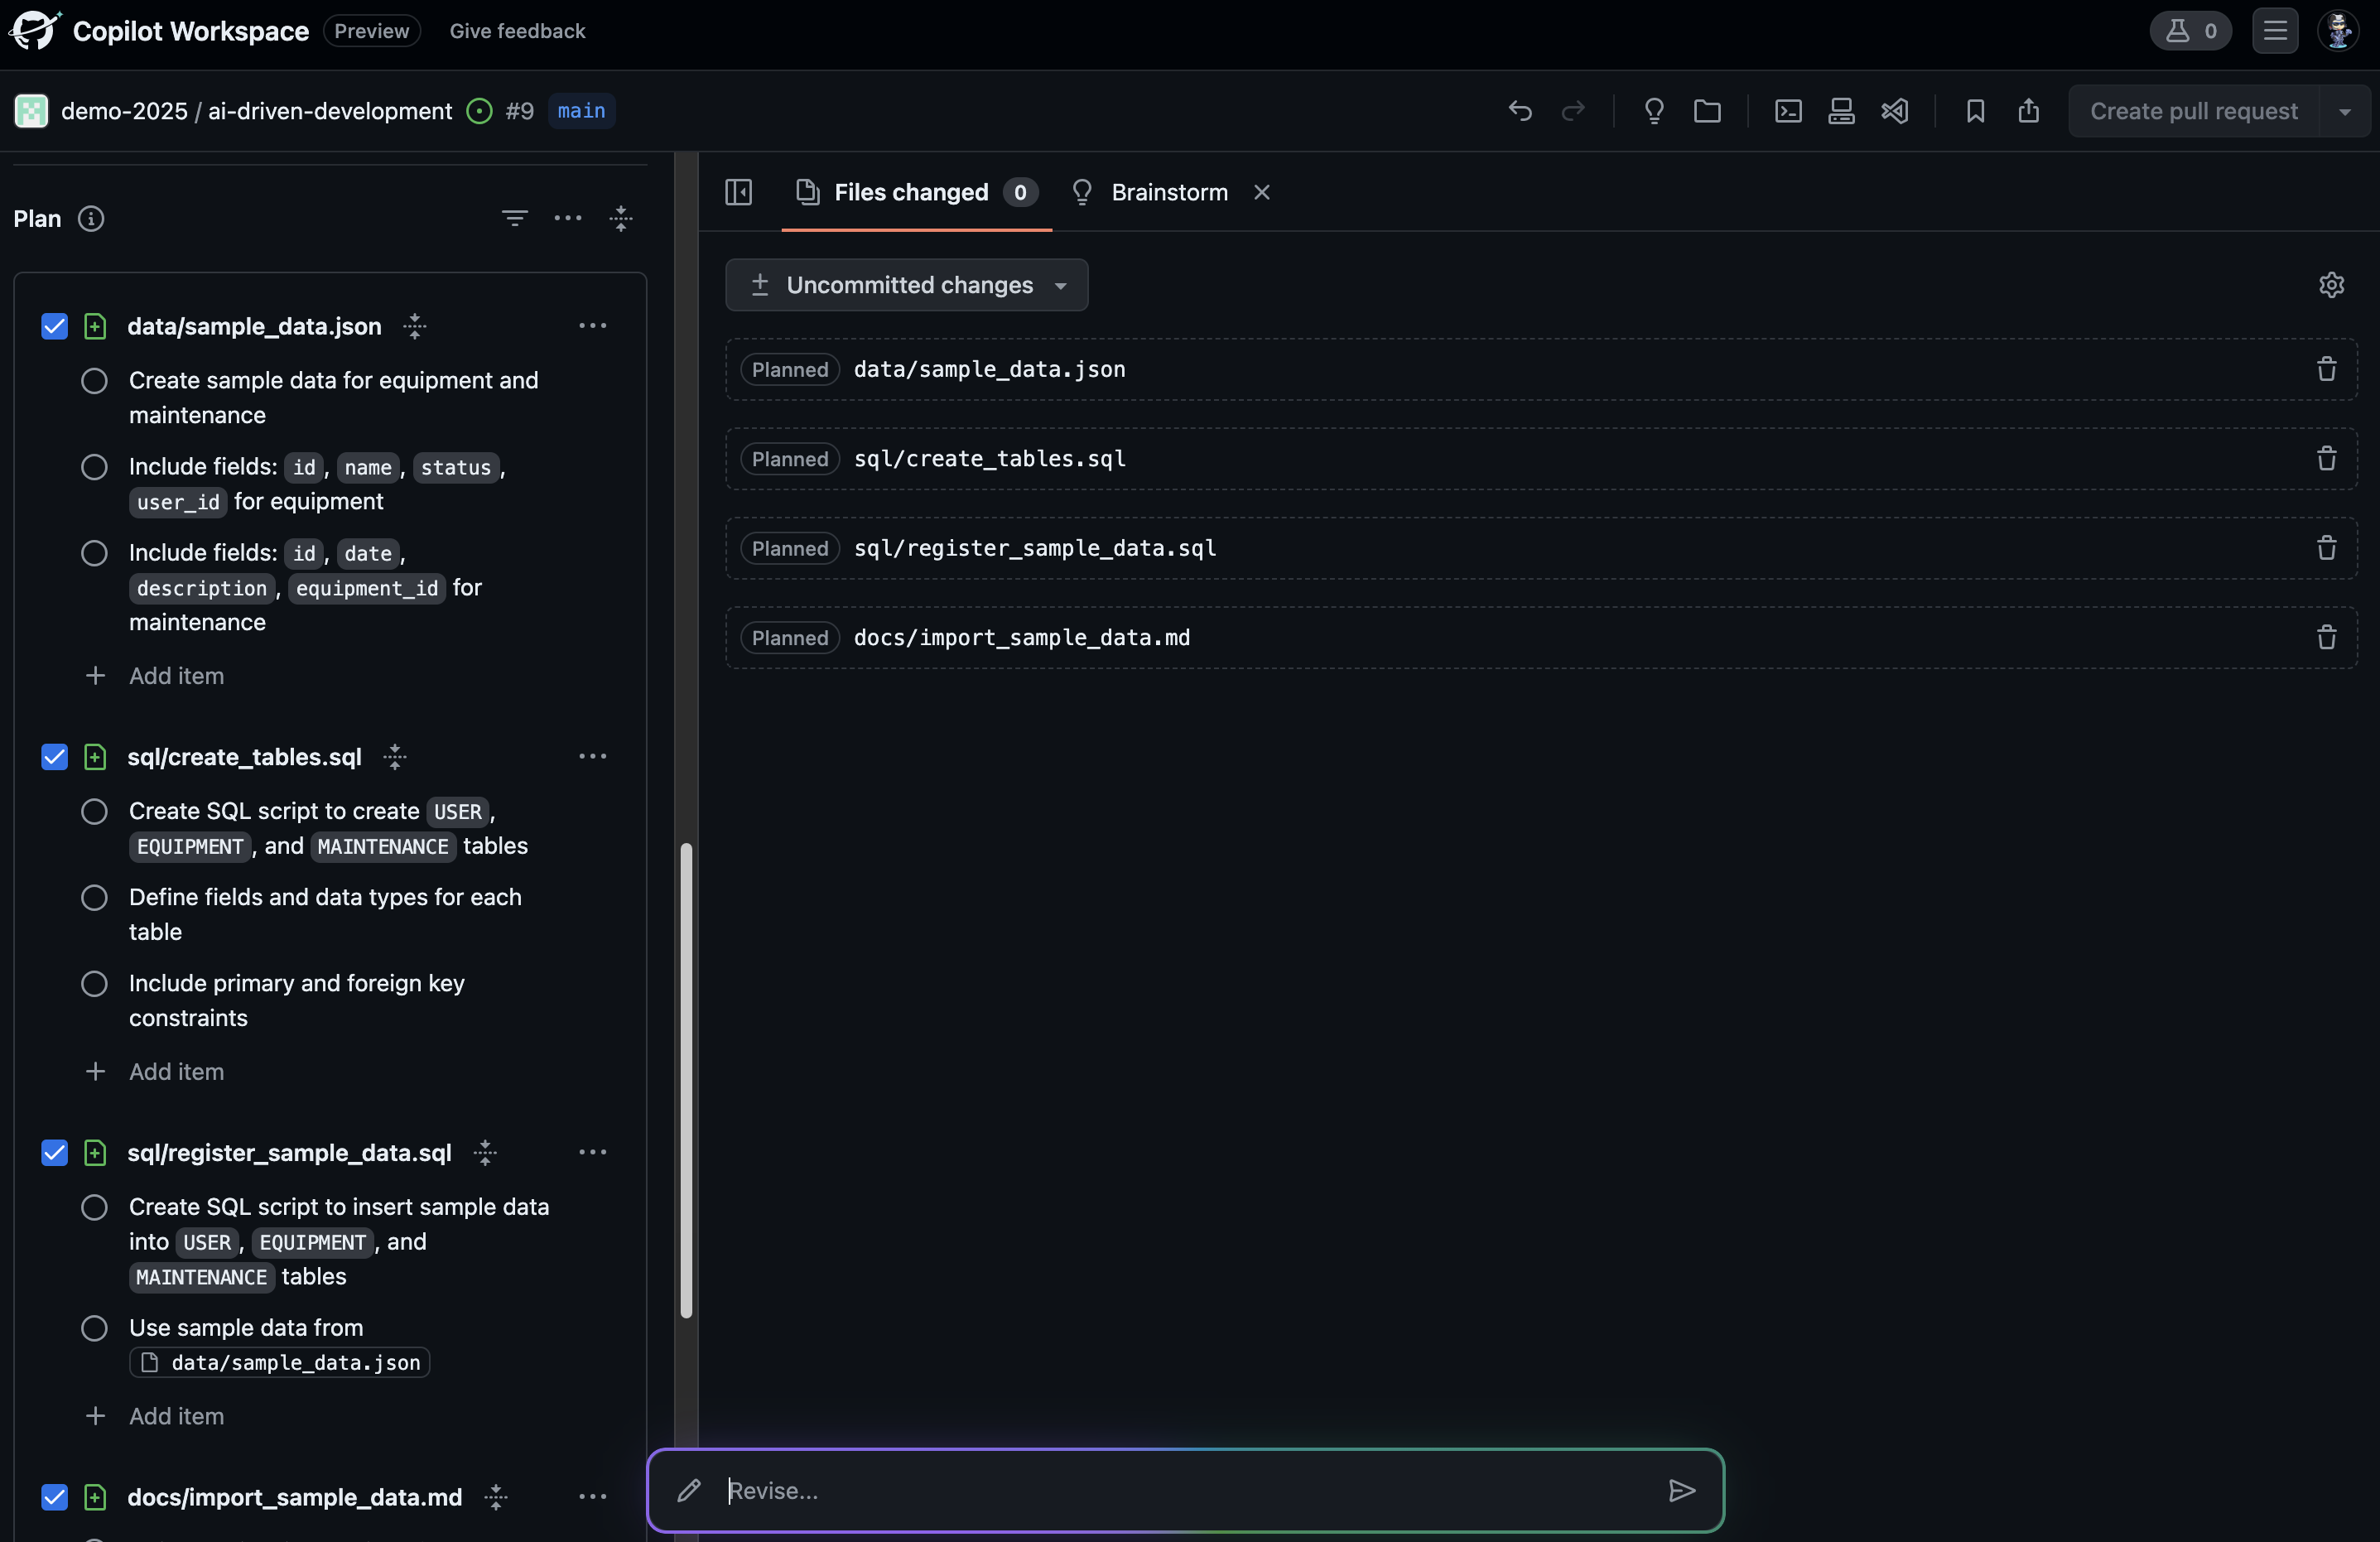The height and width of the screenshot is (1542, 2380).
Task: Switch to Files changed tab
Action: 916,192
